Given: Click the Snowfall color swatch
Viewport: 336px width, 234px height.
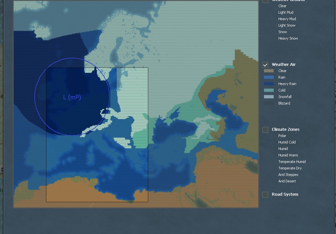Looking at the screenshot, I should click(269, 97).
